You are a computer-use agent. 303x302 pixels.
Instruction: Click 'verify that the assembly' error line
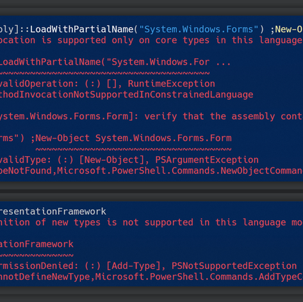tap(209, 116)
